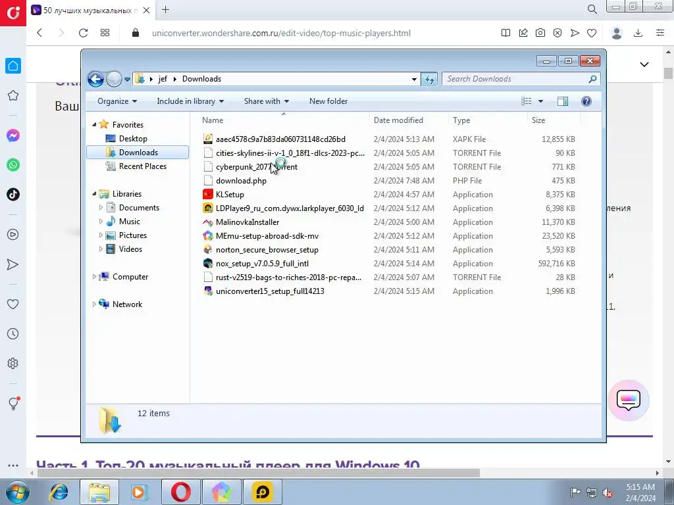
Task: Click the muted volume tray icon
Action: click(608, 493)
